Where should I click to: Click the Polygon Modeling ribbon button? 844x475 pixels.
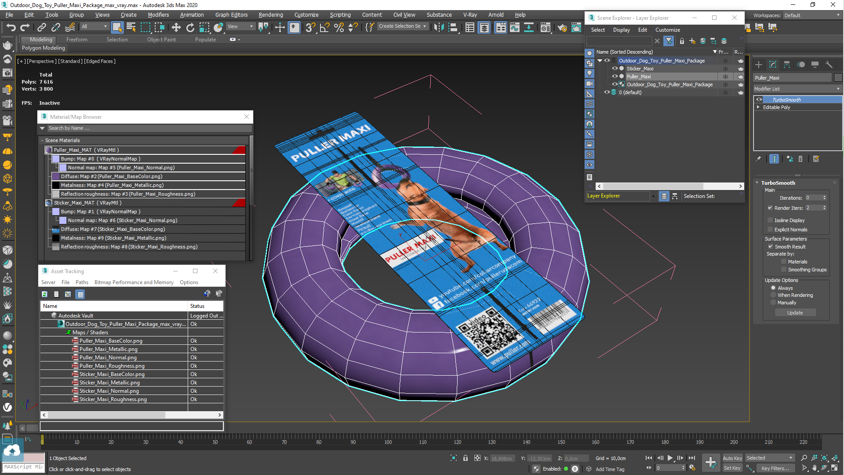pyautogui.click(x=44, y=48)
